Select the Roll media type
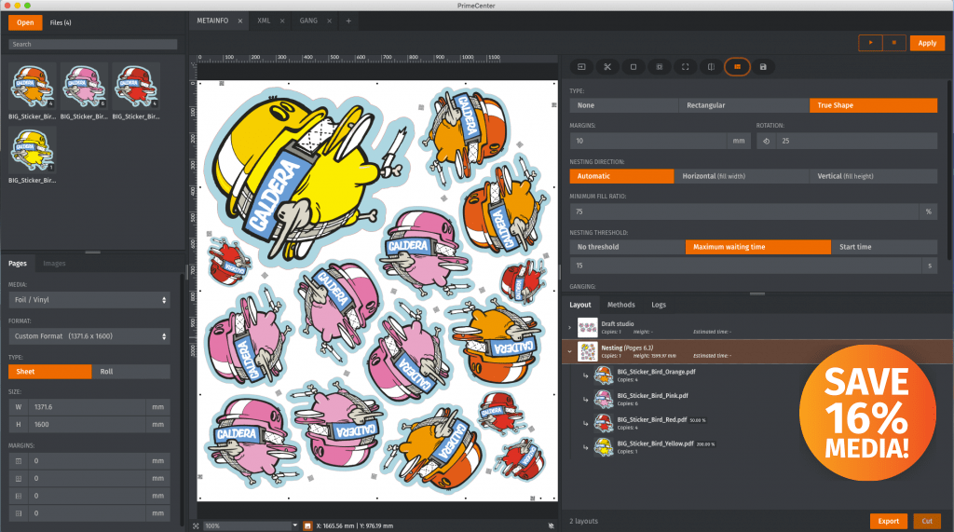The width and height of the screenshot is (954, 532). 130,371
